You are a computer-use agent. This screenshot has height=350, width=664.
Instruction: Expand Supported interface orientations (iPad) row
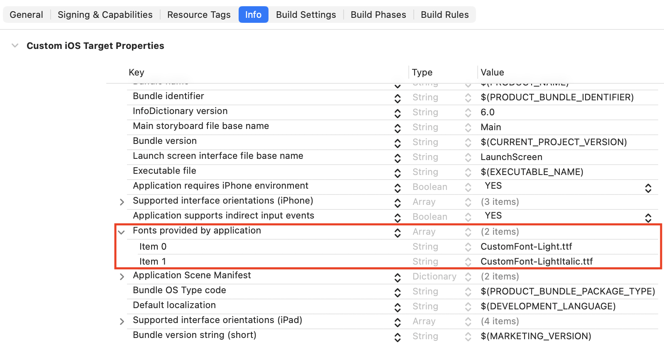(x=122, y=321)
